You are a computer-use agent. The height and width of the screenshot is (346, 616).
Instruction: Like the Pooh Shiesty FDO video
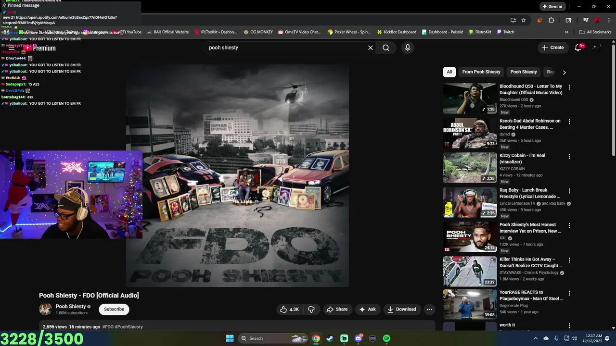point(289,309)
